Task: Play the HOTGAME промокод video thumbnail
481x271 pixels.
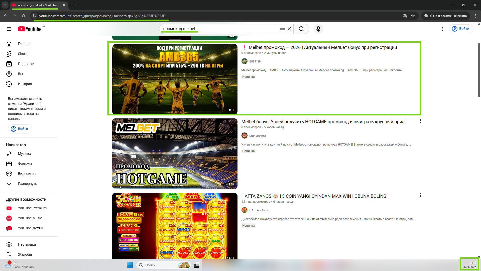Action: 175,154
